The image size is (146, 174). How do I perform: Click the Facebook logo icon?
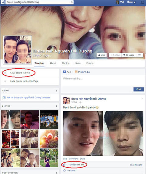click(2, 2)
